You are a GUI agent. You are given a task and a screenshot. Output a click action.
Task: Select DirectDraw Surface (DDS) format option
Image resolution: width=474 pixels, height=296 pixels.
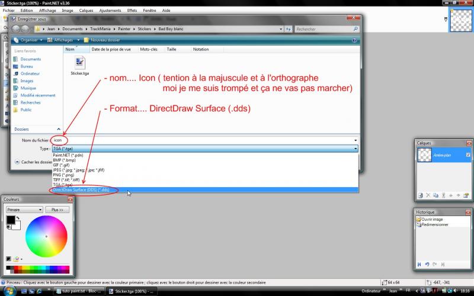205,189
